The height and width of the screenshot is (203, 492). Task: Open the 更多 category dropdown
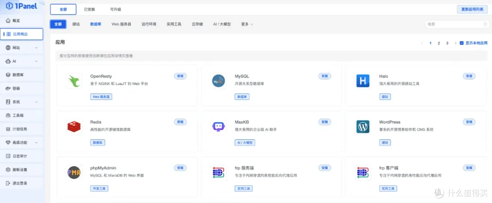tap(247, 24)
